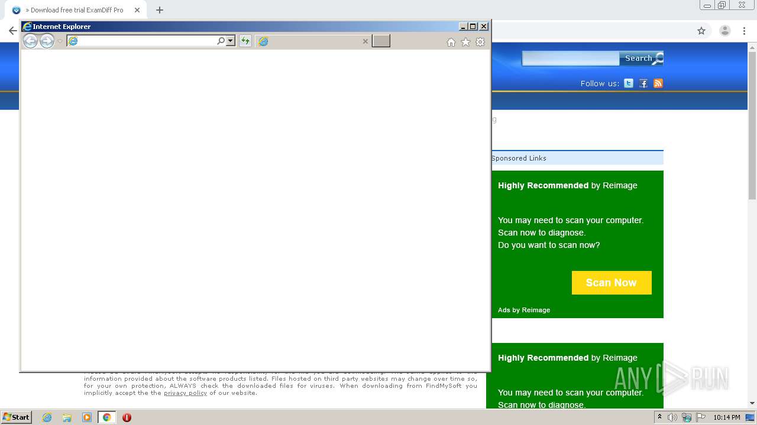
Task: Click the first yellow Scan Now button
Action: coord(612,283)
